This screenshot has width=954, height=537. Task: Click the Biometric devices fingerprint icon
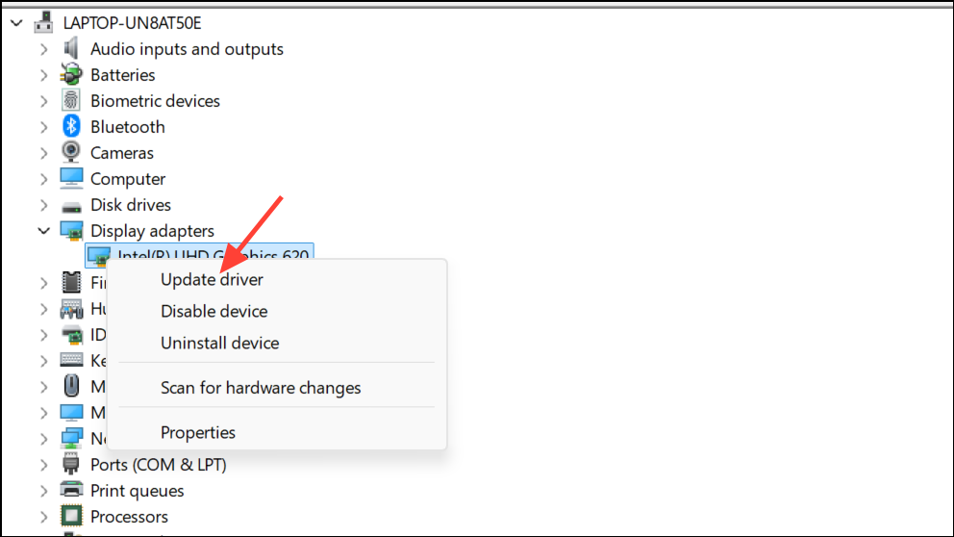(x=71, y=100)
